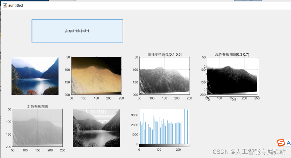Screen dimensions: 291x158
Task: Click the 线性变换图像[0.1 0.5] plot title
Action: click(165, 54)
